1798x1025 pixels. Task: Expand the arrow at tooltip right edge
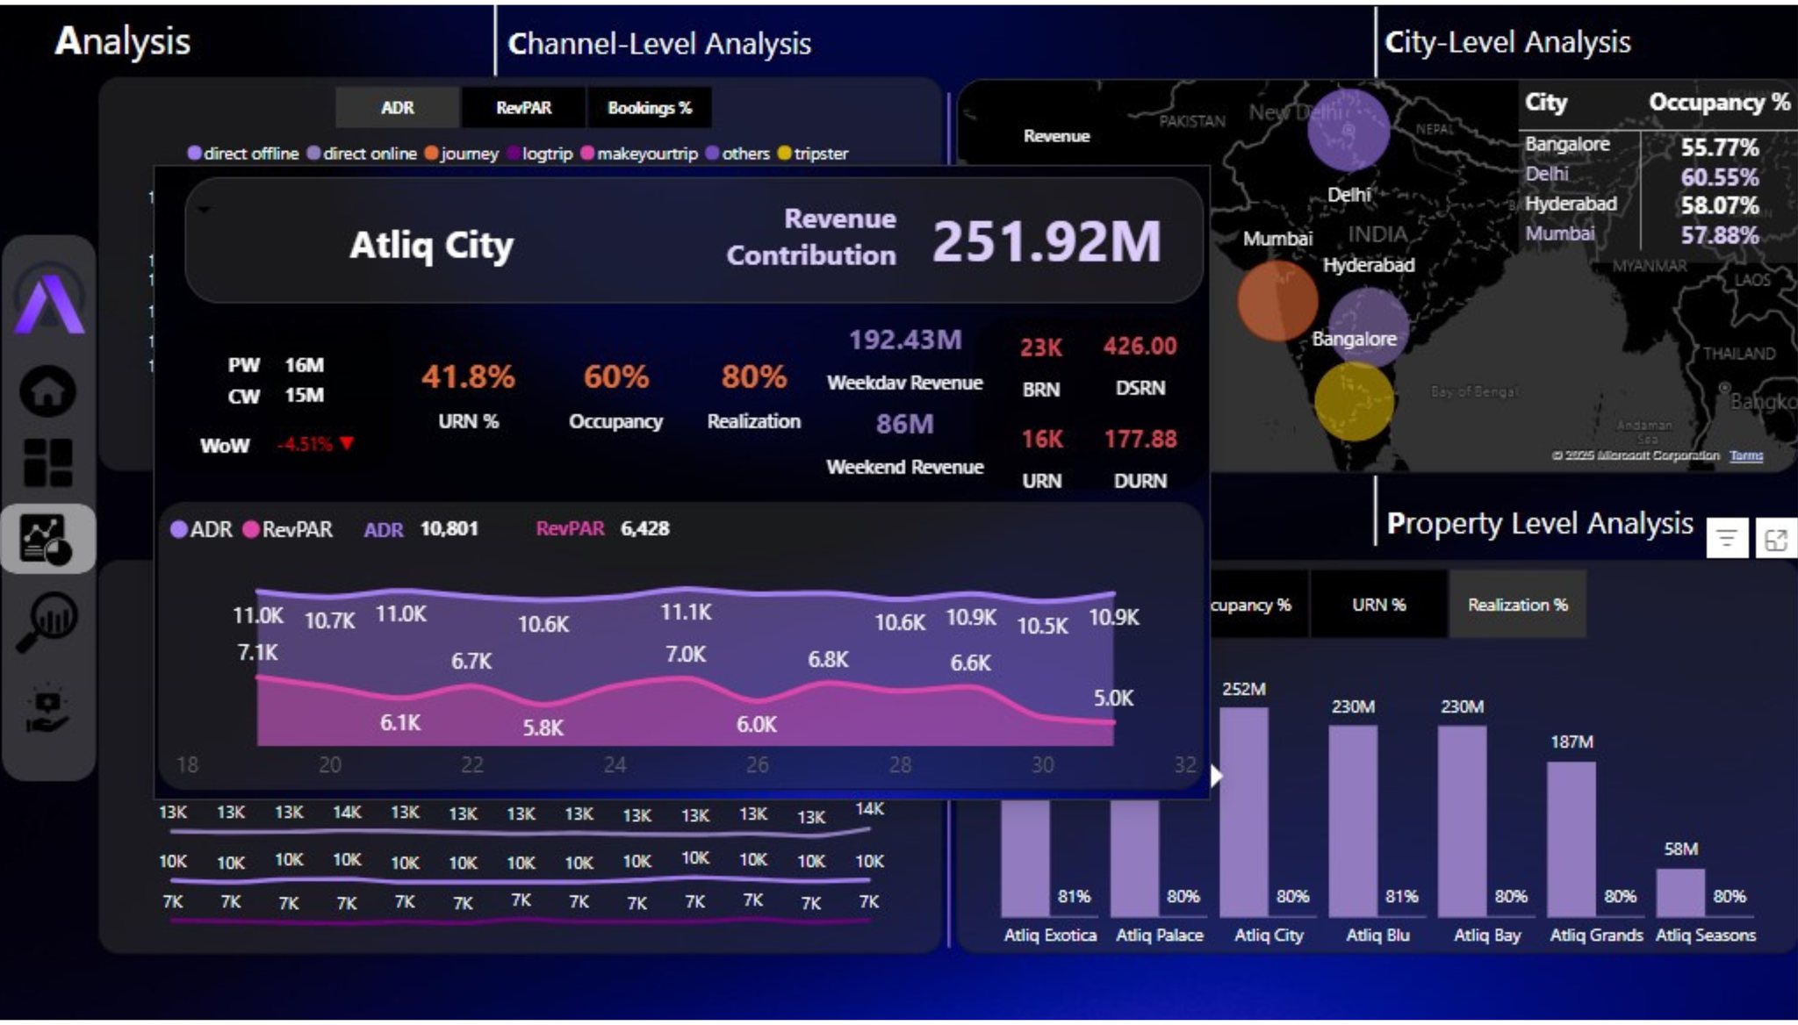(x=1216, y=776)
